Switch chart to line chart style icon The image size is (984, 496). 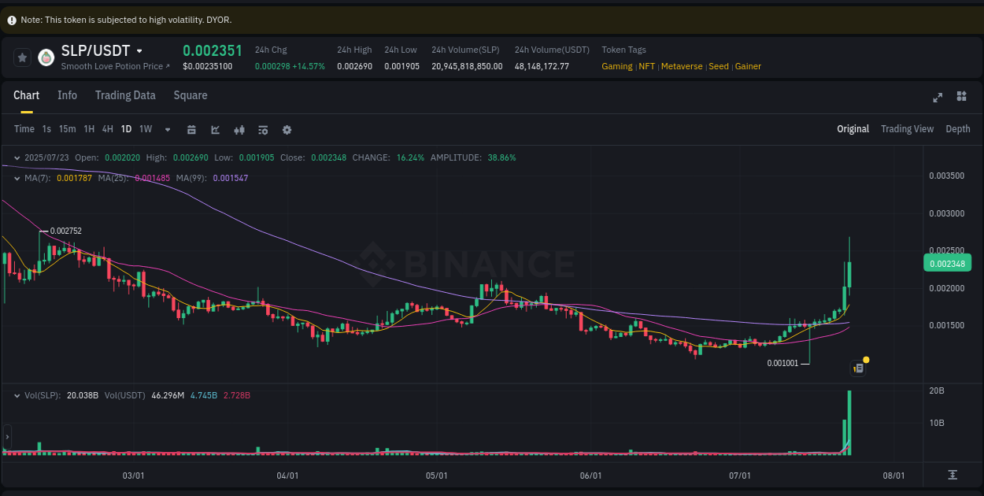pyautogui.click(x=215, y=129)
